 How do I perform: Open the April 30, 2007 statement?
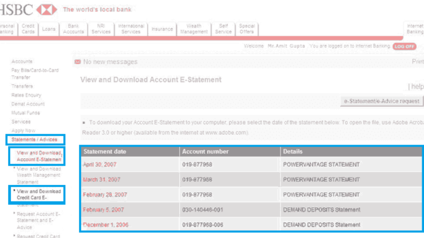[x=99, y=165]
